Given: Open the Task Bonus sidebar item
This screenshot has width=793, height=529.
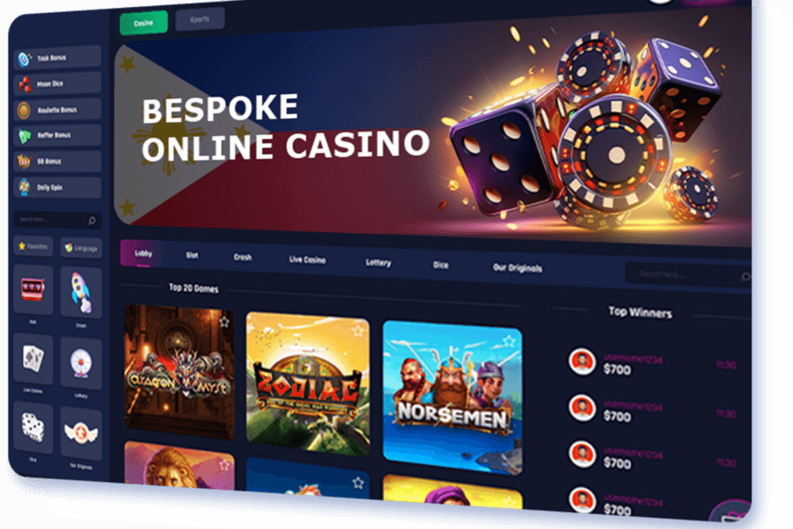Looking at the screenshot, I should tap(58, 57).
